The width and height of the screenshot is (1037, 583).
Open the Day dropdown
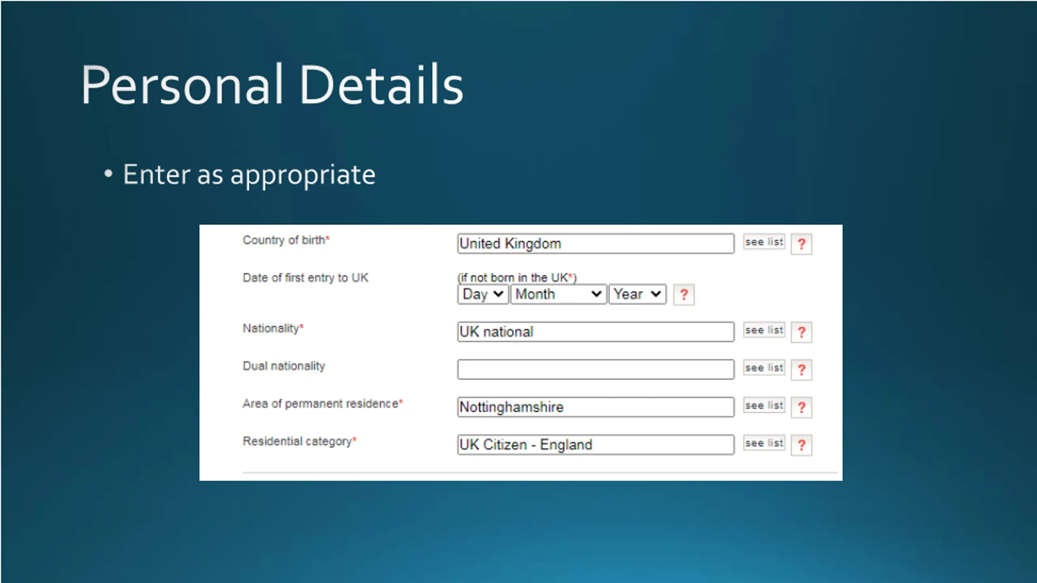point(483,294)
